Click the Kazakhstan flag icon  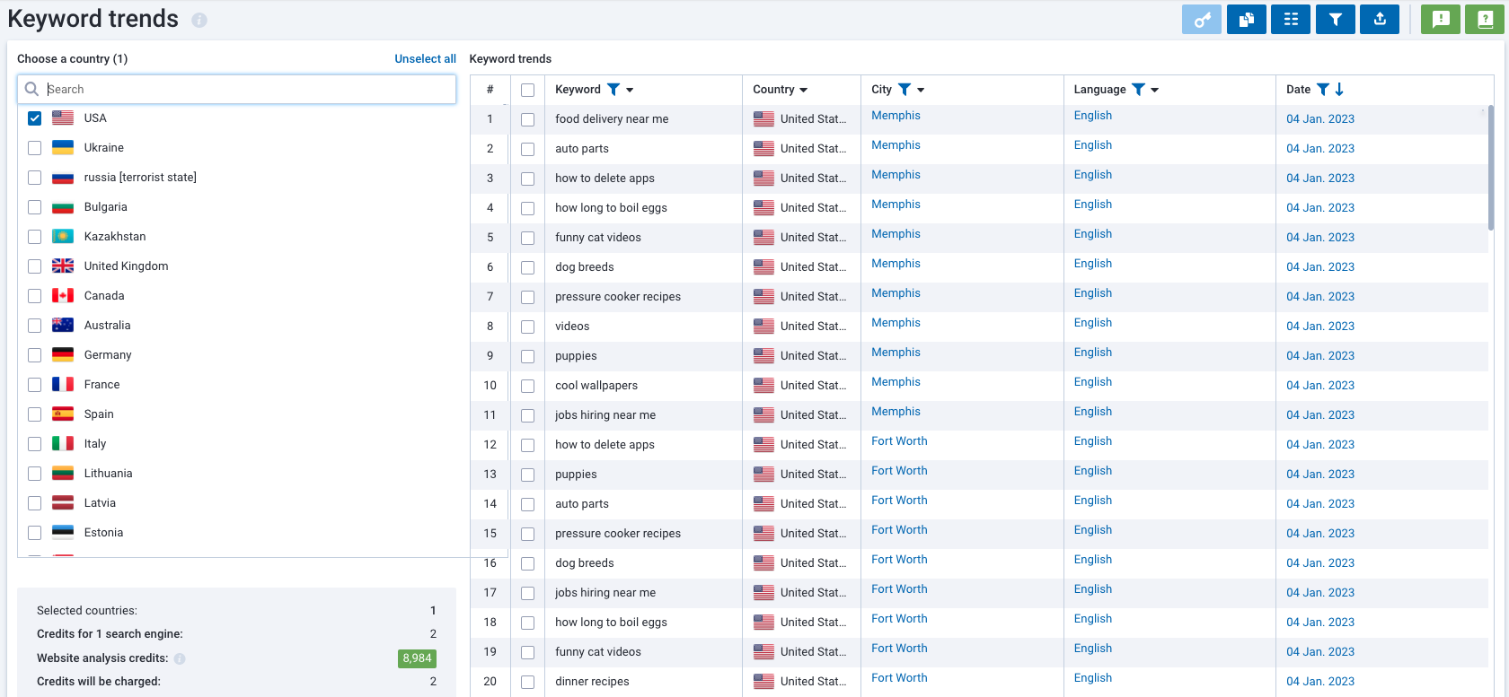[x=63, y=237]
